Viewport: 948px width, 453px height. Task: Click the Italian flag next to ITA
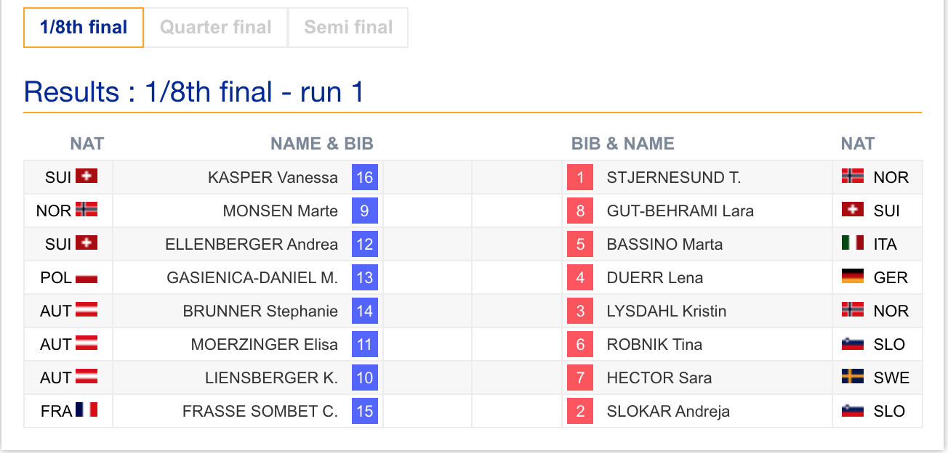853,243
